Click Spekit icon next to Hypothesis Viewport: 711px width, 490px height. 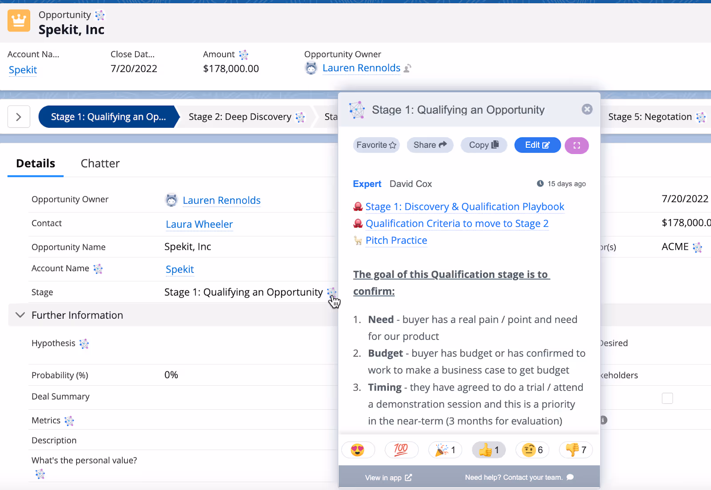tap(84, 344)
